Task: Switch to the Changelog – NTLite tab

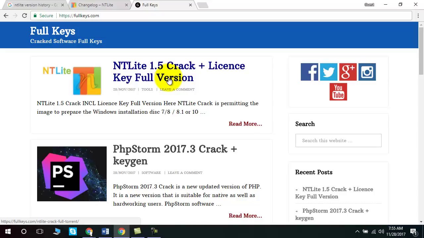Action: 96,5
